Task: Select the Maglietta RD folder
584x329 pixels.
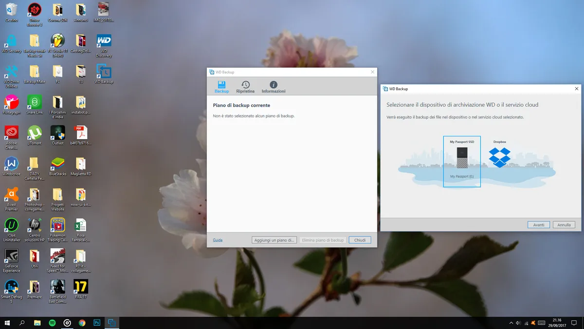Action: (x=81, y=166)
